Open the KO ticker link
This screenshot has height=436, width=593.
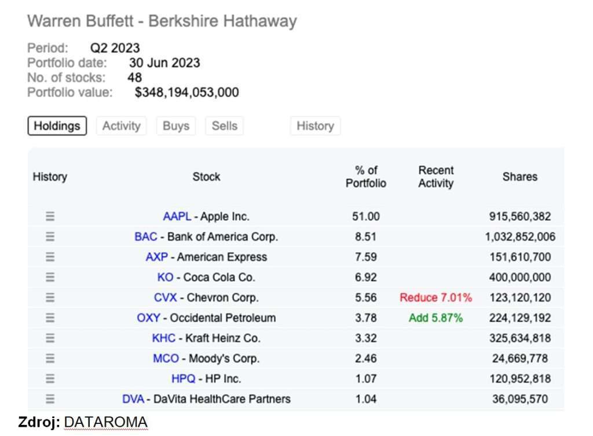(x=165, y=277)
